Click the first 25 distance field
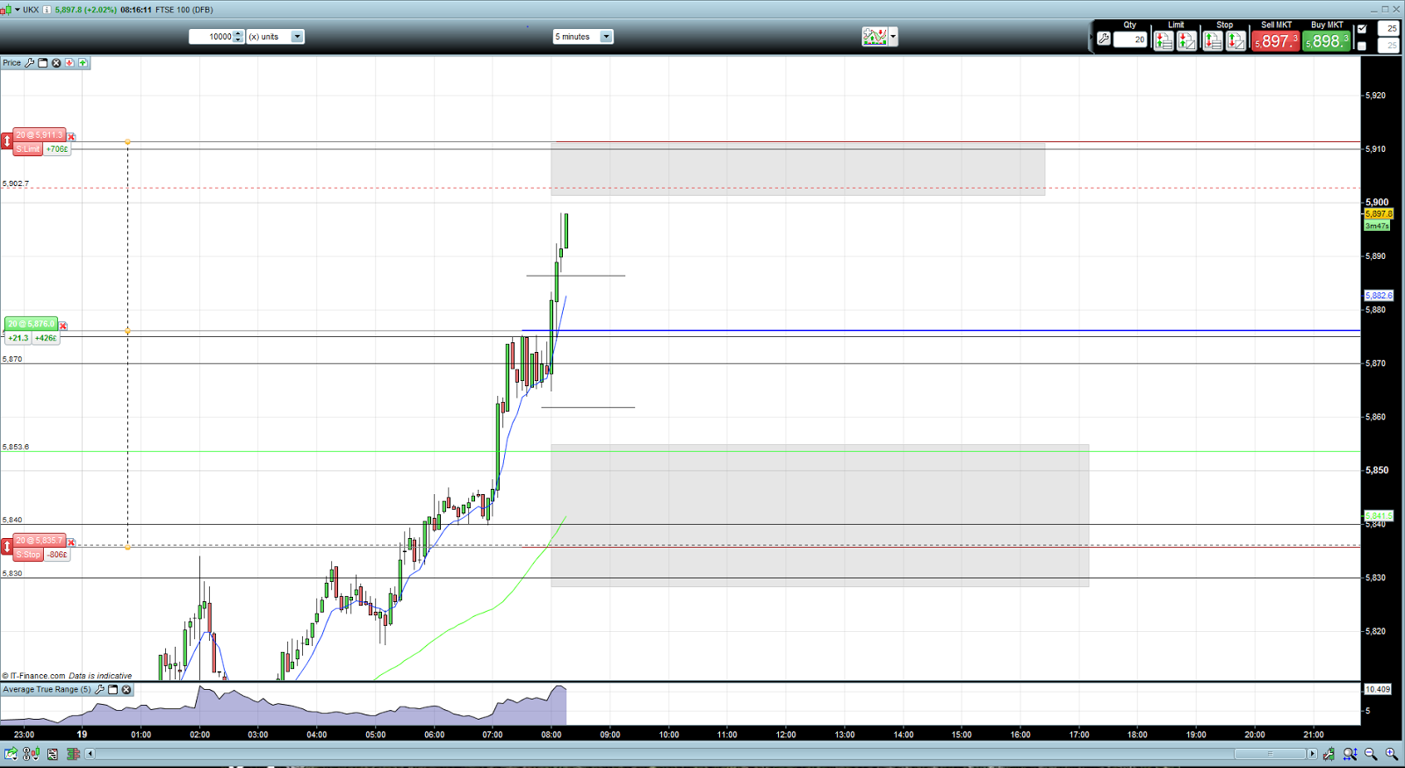Image resolution: width=1405 pixels, height=768 pixels. coord(1388,29)
